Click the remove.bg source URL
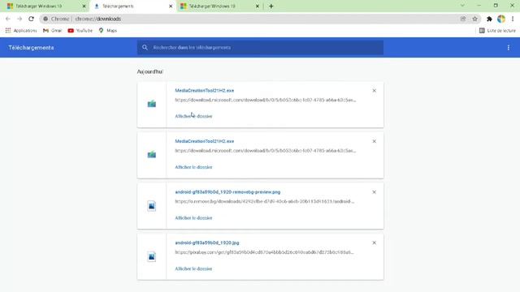Viewport: 520px width, 292px height. coord(265,201)
